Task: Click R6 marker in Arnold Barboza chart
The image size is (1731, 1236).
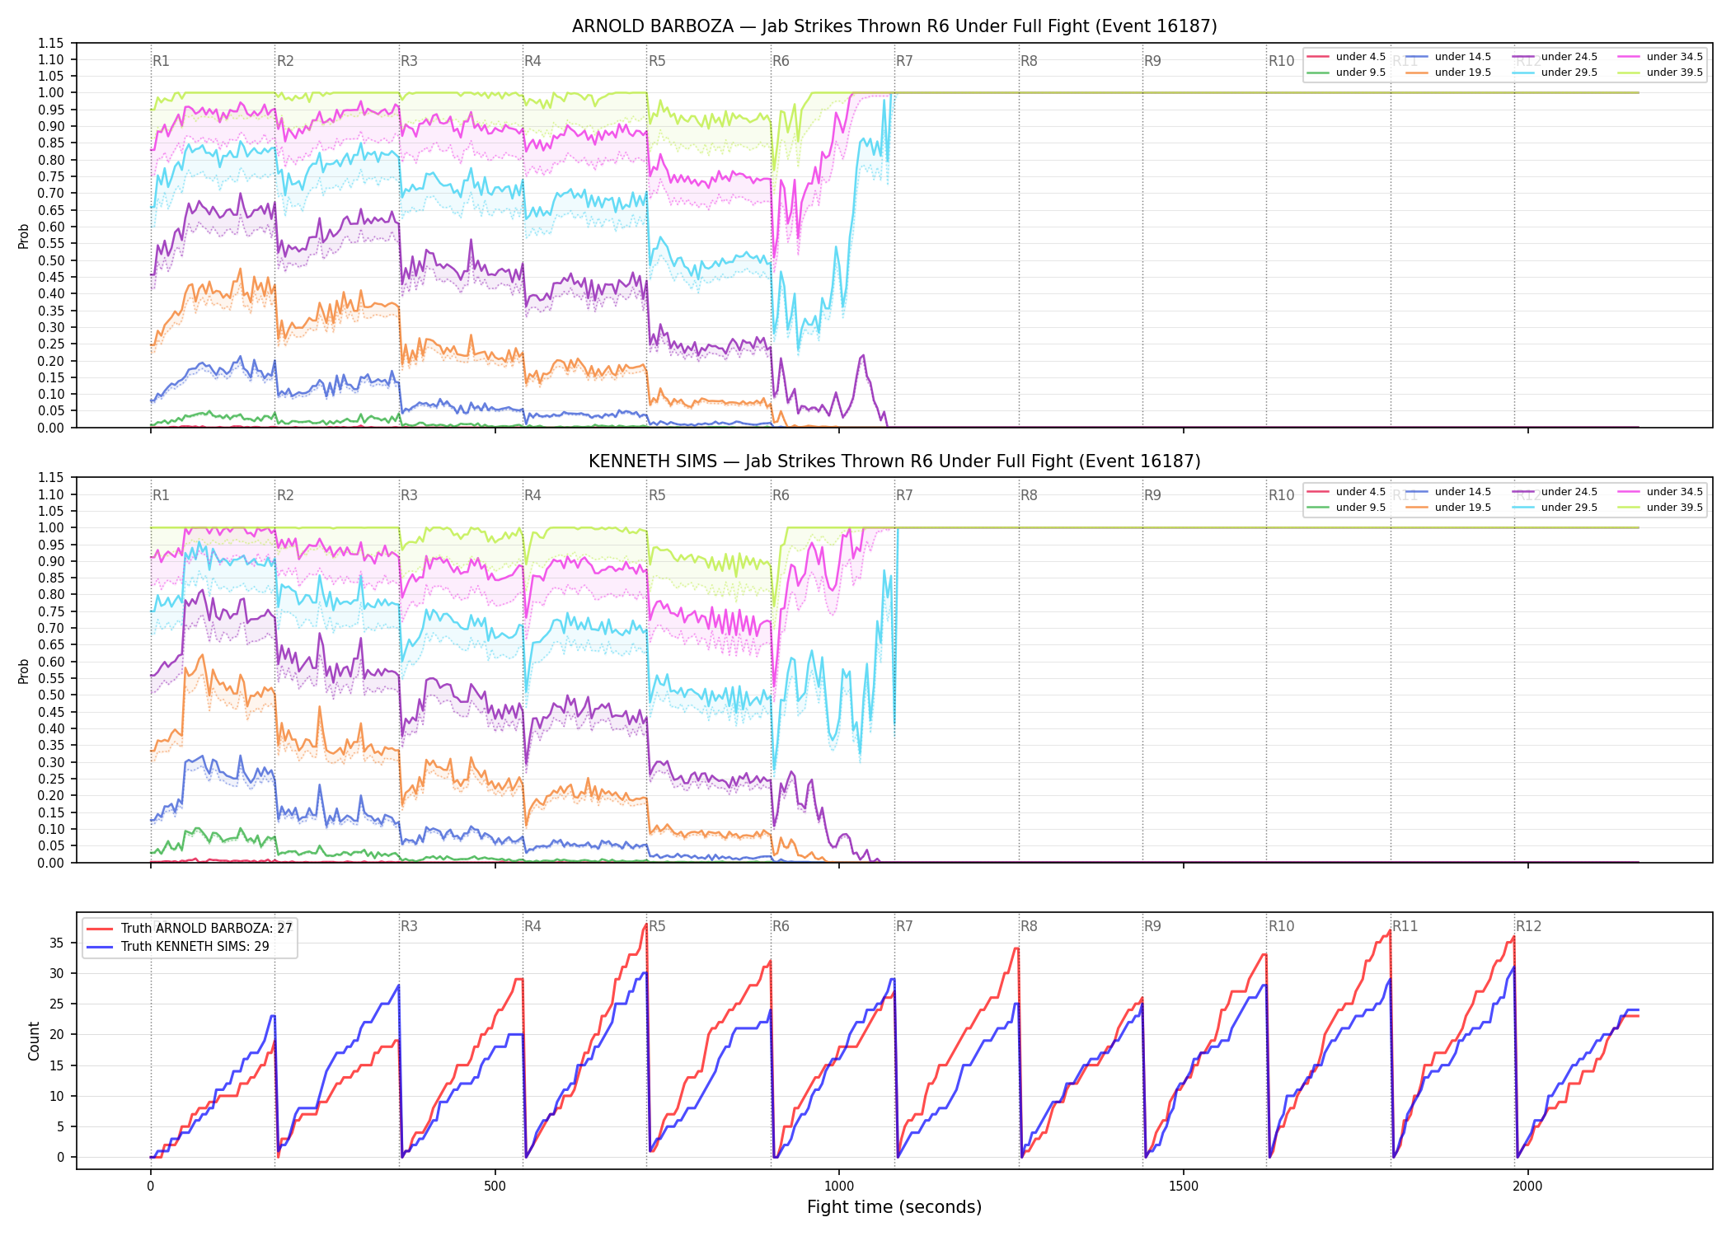Action: click(x=781, y=61)
